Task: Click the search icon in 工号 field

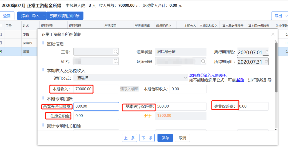Action: click(116, 52)
